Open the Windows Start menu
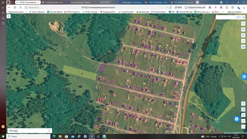Screen dimensions: 247x139 (x=3, y=137)
